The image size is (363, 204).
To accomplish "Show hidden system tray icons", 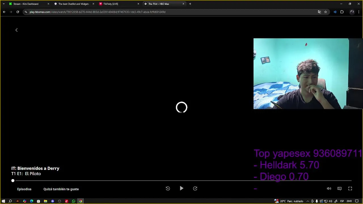I will coord(308,201).
